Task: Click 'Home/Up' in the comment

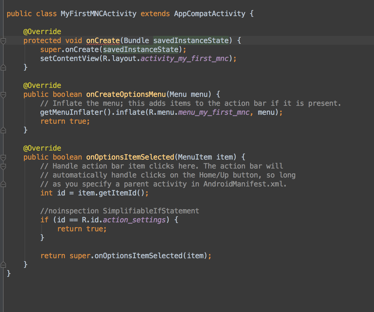Action: tap(214, 175)
